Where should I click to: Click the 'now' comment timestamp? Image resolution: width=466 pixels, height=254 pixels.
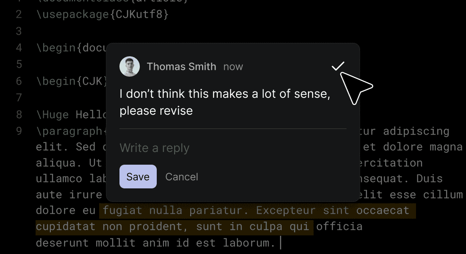233,66
